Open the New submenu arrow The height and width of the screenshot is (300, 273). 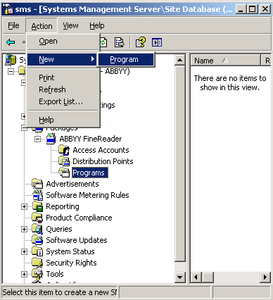[93, 59]
